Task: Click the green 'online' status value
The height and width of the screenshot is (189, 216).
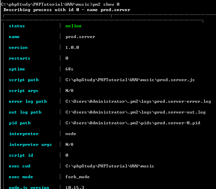Action: coord(73,26)
